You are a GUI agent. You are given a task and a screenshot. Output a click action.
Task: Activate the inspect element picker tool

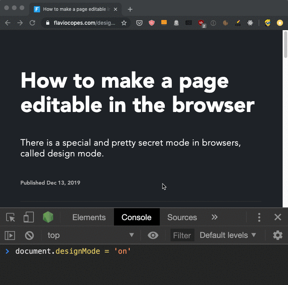[11, 217]
